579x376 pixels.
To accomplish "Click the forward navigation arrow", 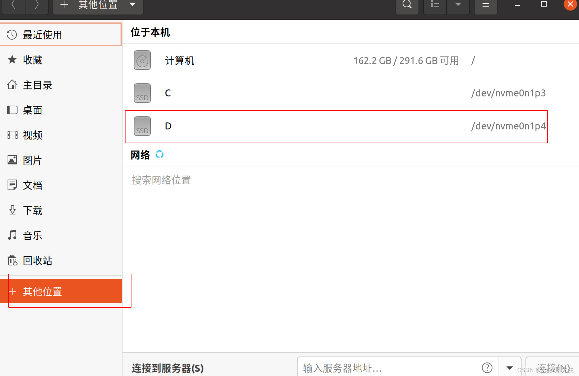I will pyautogui.click(x=36, y=4).
